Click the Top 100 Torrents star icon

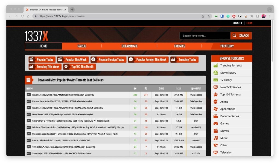click(215, 94)
